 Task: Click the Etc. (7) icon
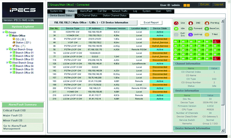[x=14, y=46]
